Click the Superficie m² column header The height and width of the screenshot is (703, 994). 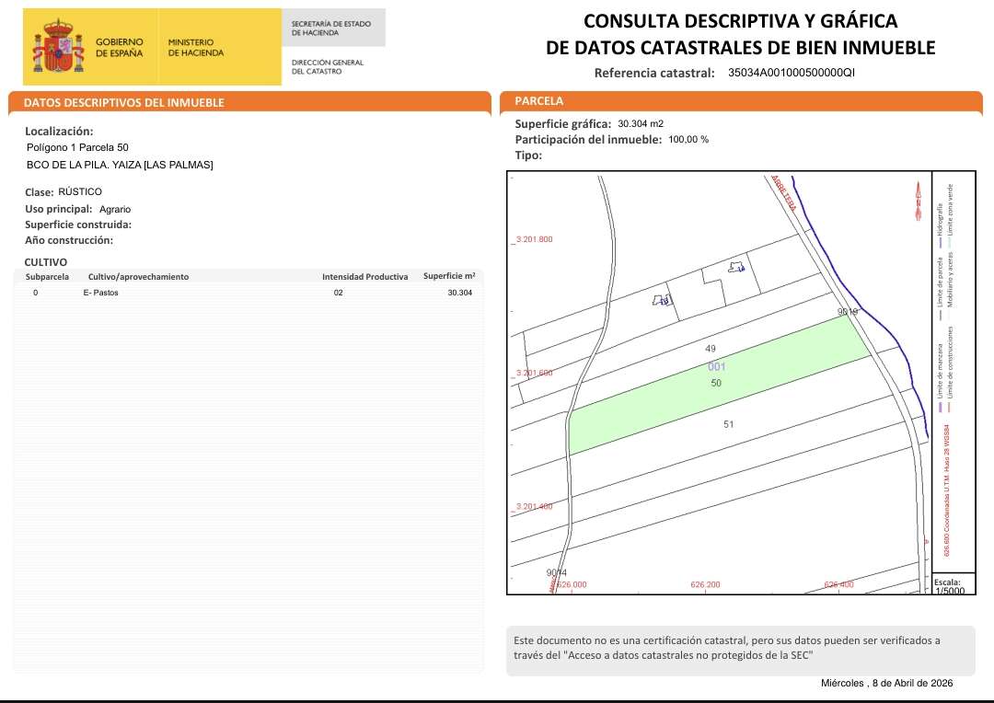(448, 276)
